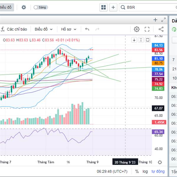Toggle log scale mode

tap(145, 171)
